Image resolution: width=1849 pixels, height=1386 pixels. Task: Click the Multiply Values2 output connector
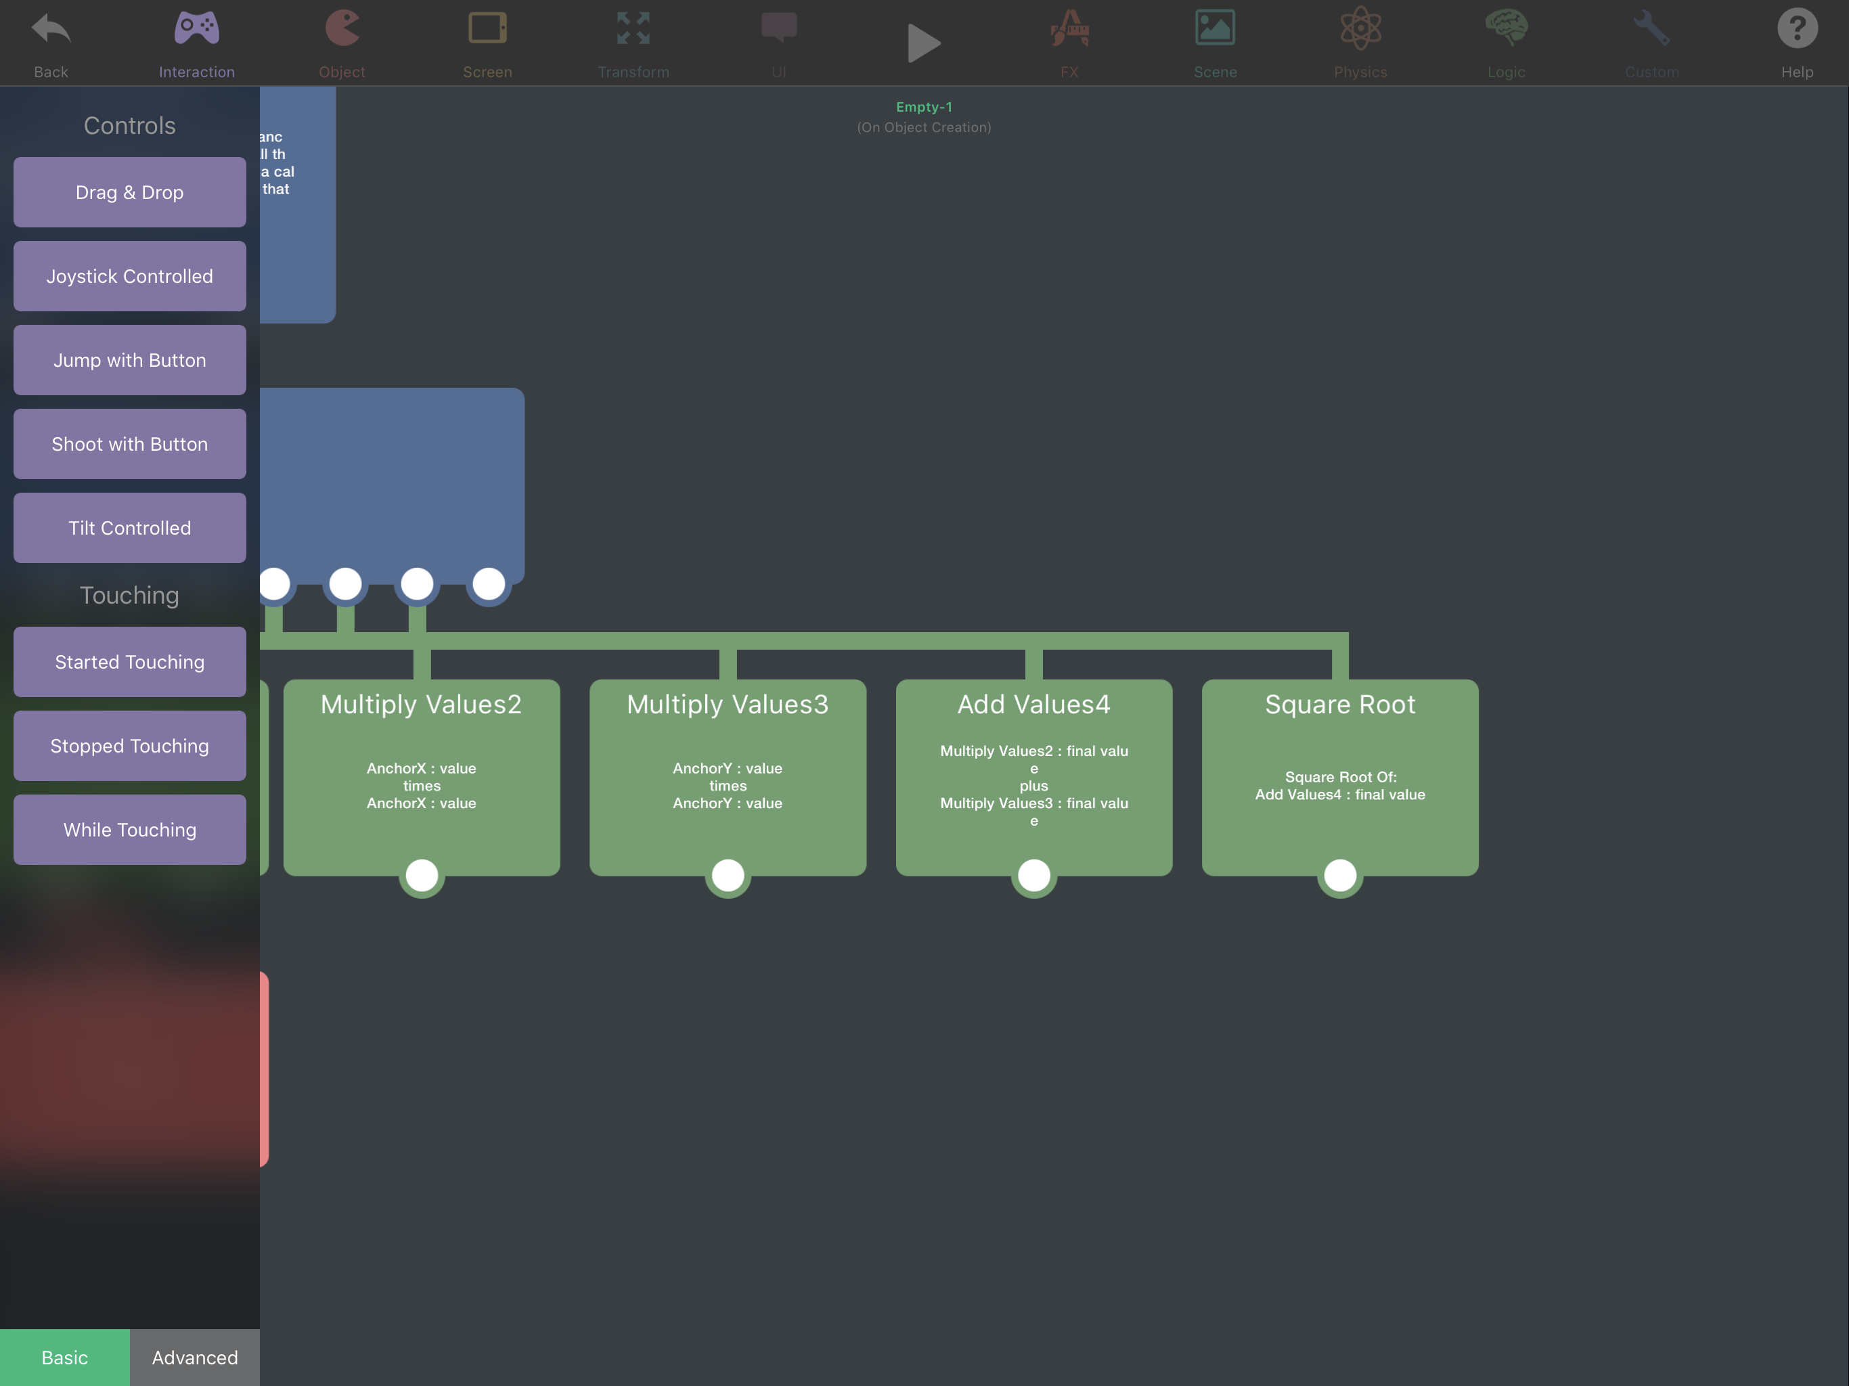[x=421, y=875]
